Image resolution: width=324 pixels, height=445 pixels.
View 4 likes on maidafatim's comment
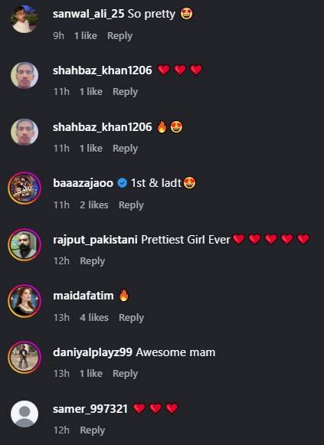94,317
